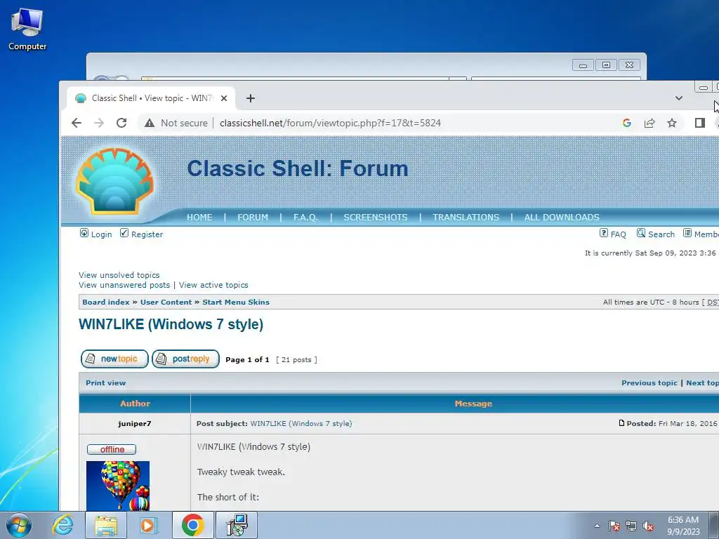This screenshot has width=719, height=539.
Task: Click the WIN7LIKE (Windows 7 style) topic title
Action: click(x=171, y=324)
